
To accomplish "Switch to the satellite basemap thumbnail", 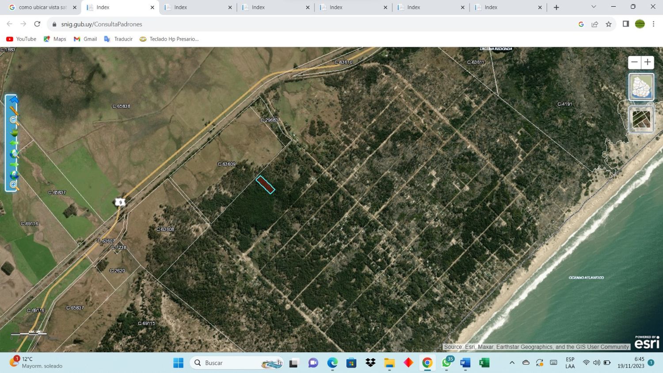I will (x=641, y=118).
